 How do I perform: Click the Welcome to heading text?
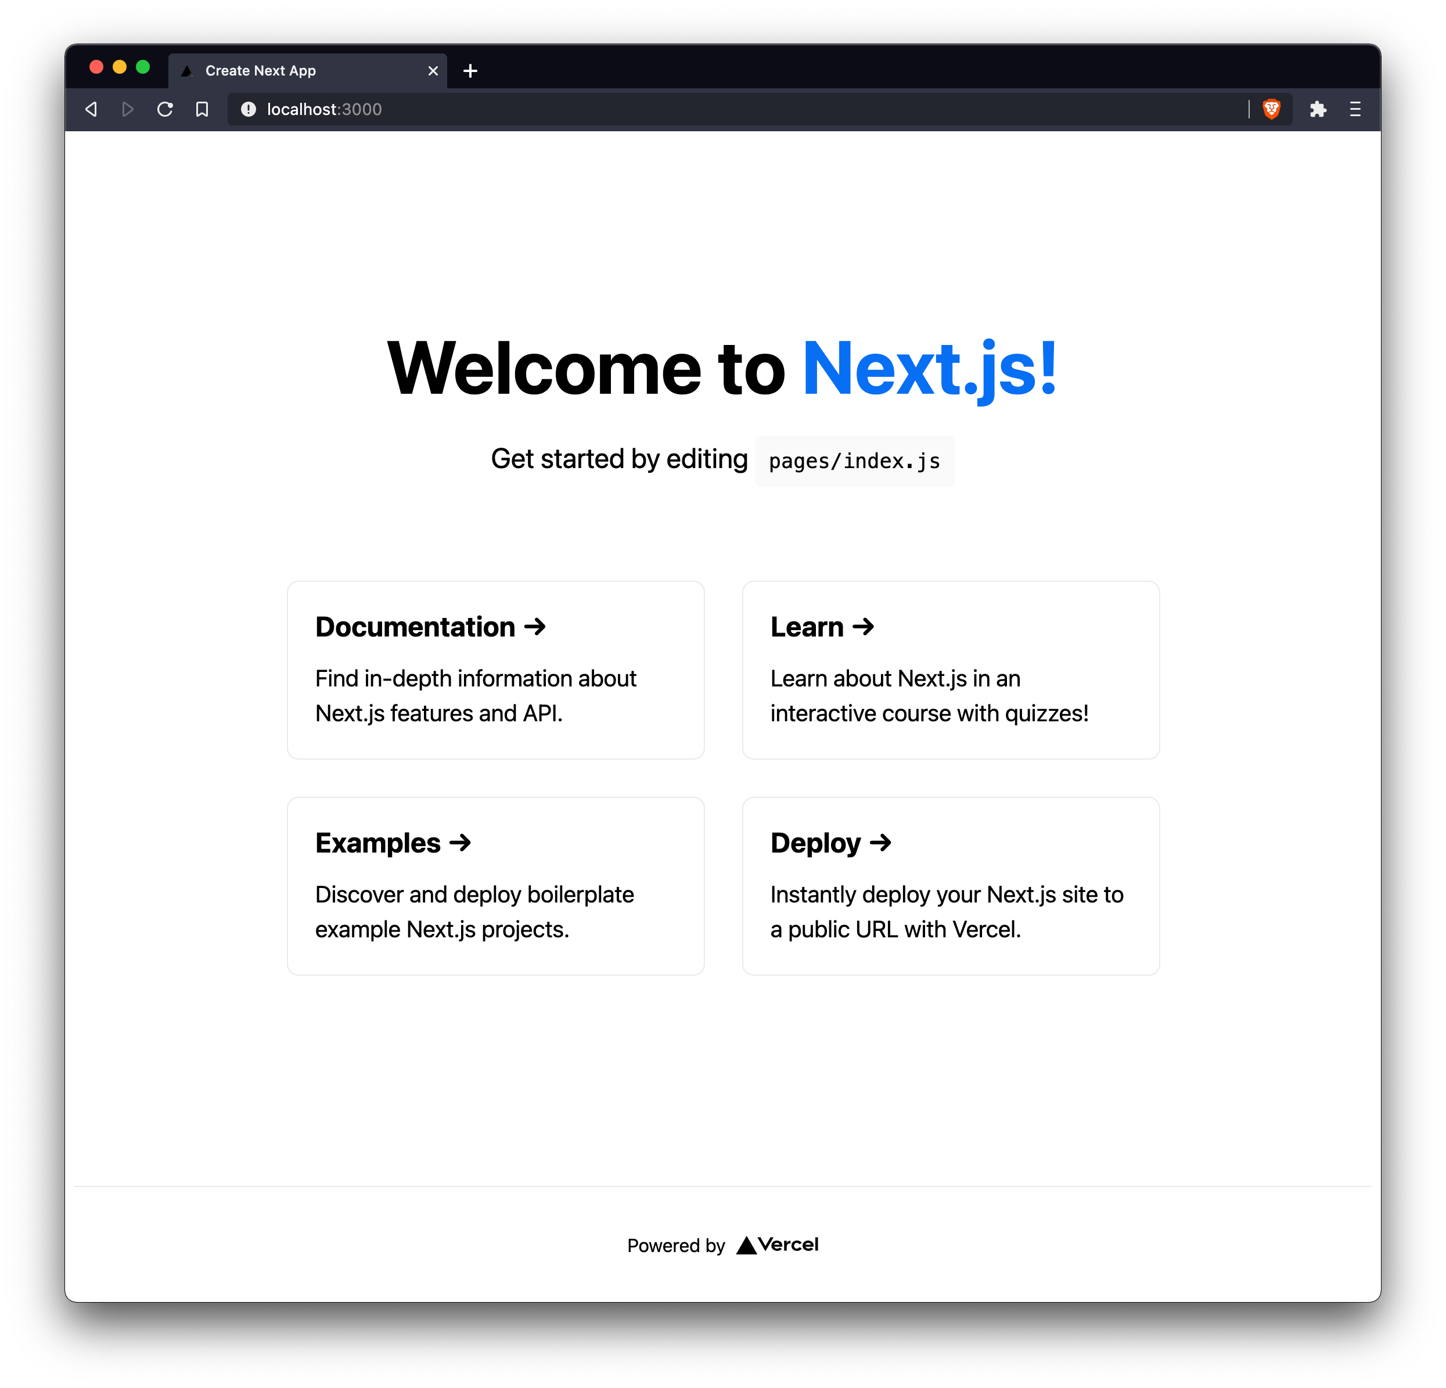point(587,368)
